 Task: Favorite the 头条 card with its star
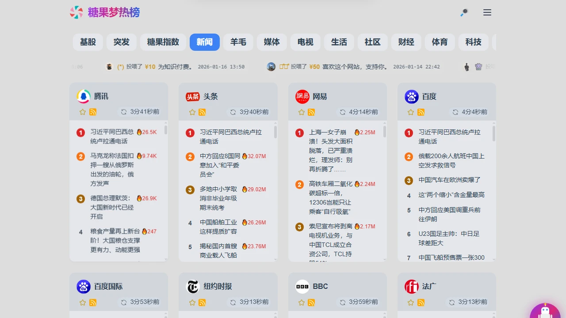click(x=192, y=112)
